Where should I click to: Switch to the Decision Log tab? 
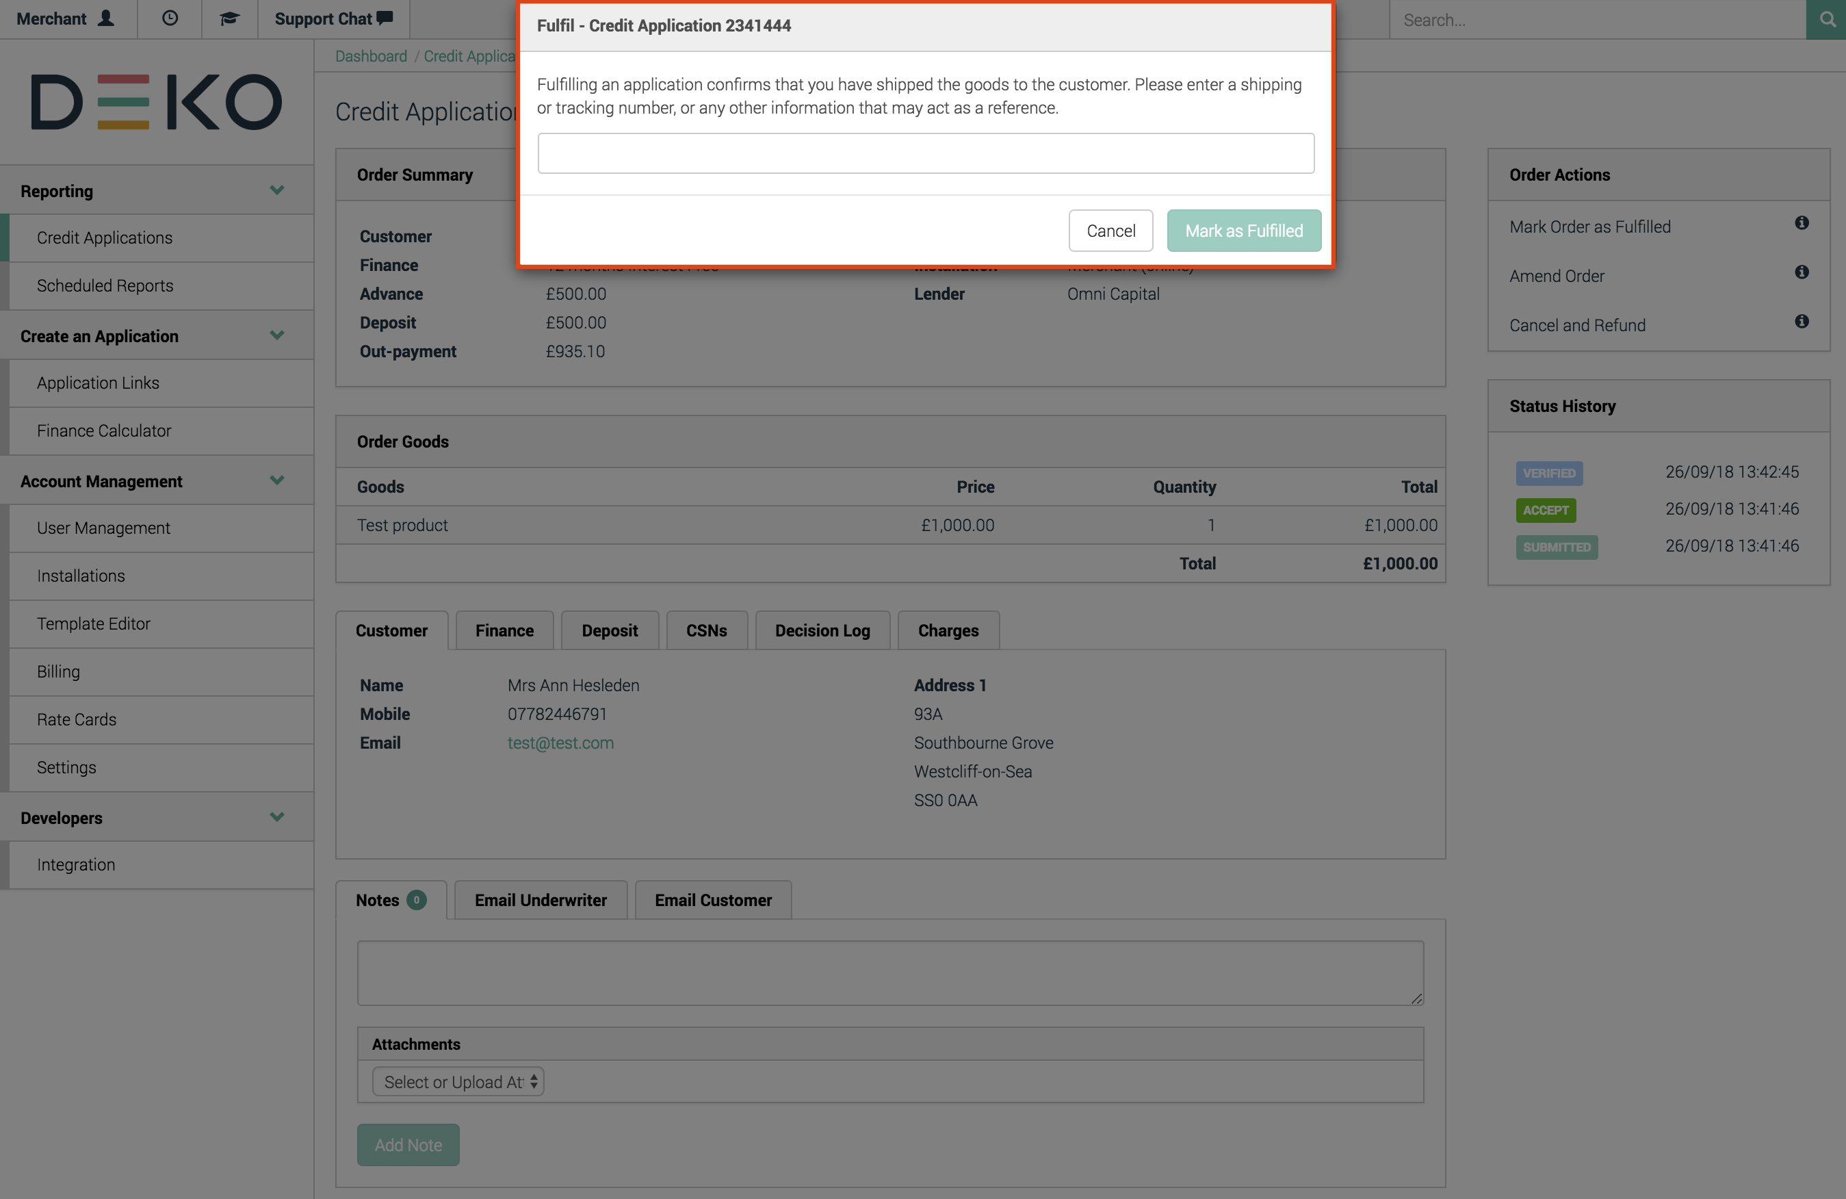coord(822,630)
